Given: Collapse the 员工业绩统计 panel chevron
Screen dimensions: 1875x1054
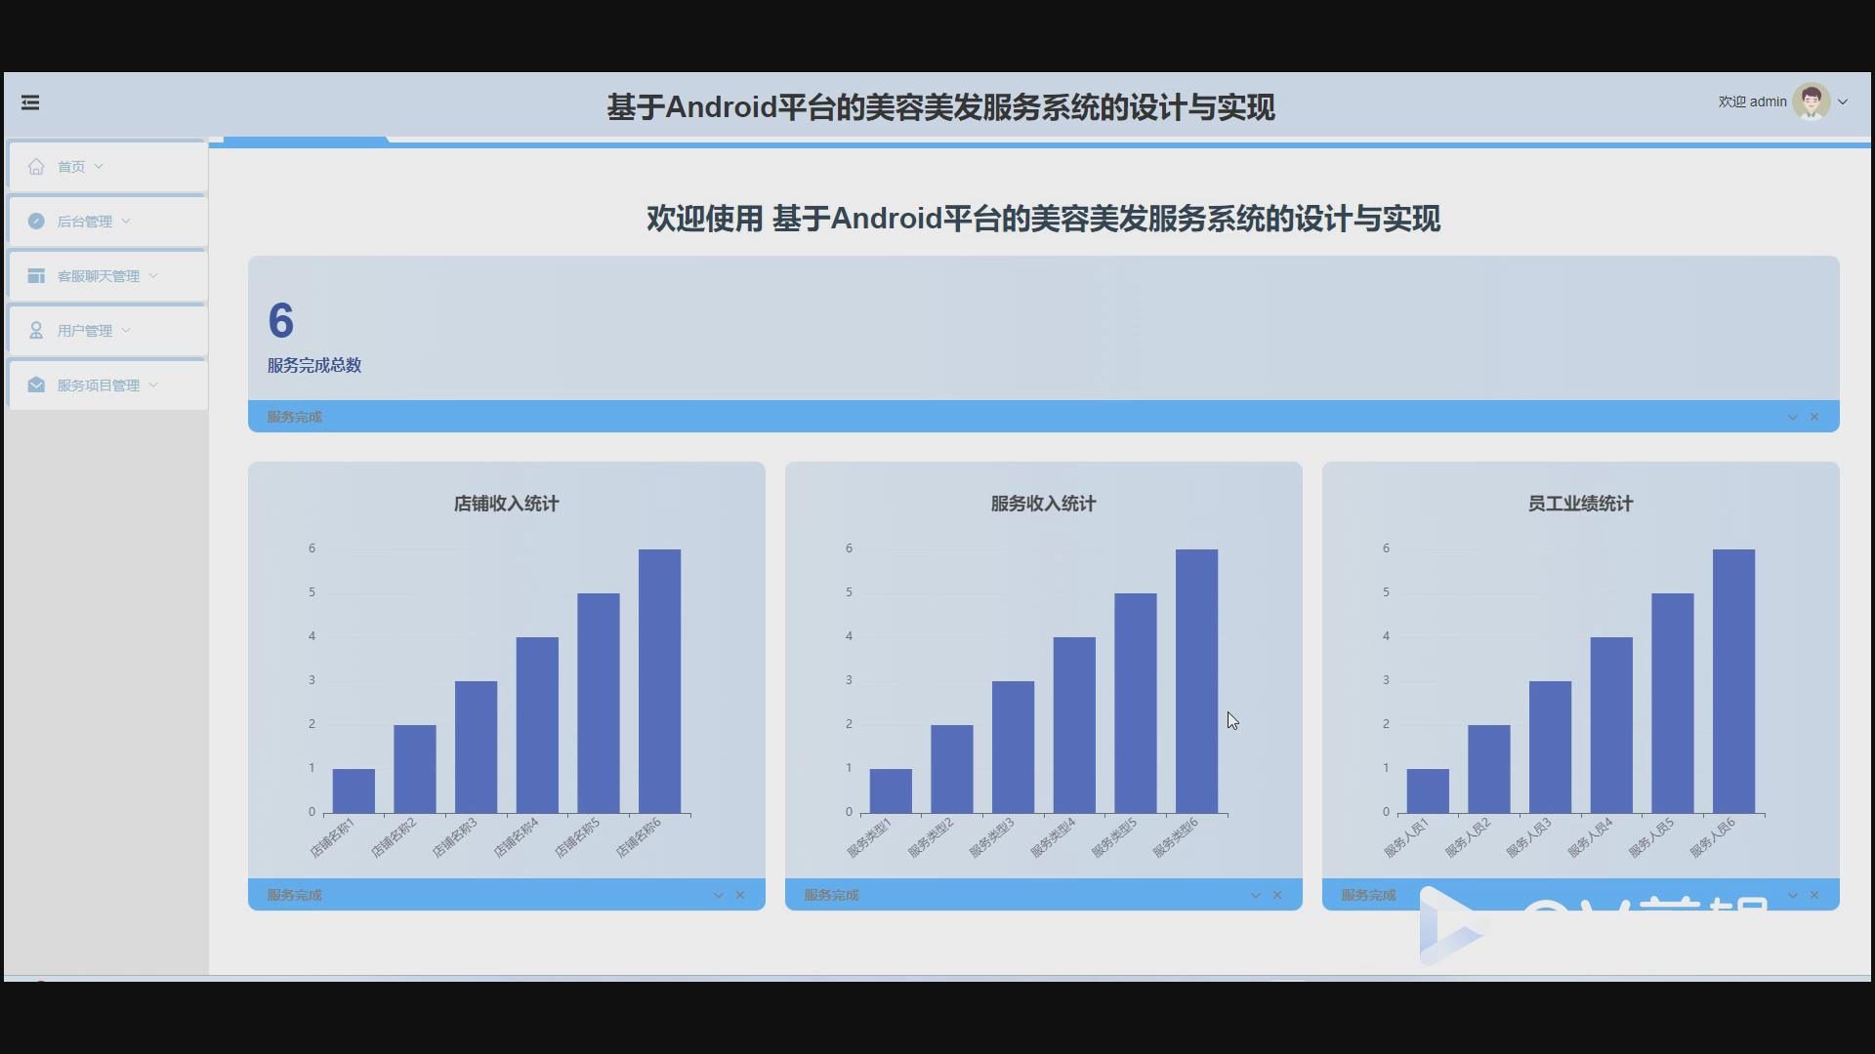Looking at the screenshot, I should pos(1792,894).
